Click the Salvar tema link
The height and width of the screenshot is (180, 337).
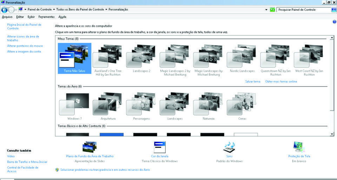pos(253,82)
